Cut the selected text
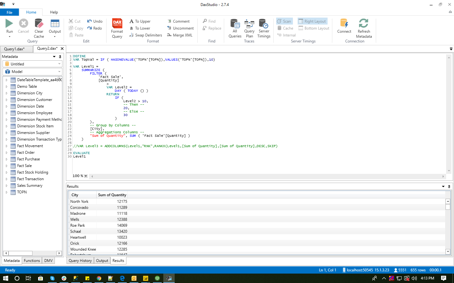 pyautogui.click(x=75, y=21)
